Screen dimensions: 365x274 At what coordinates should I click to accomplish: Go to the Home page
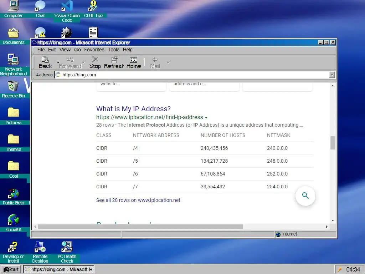point(134,63)
